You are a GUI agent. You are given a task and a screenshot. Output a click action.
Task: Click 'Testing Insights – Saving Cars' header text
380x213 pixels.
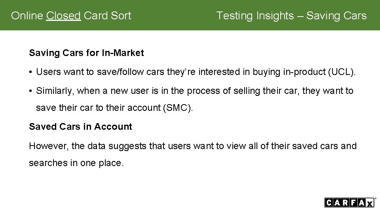[291, 16]
